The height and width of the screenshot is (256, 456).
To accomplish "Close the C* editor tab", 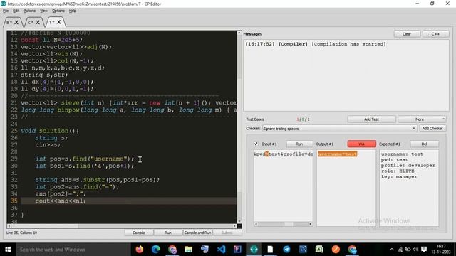I will tap(38, 22).
